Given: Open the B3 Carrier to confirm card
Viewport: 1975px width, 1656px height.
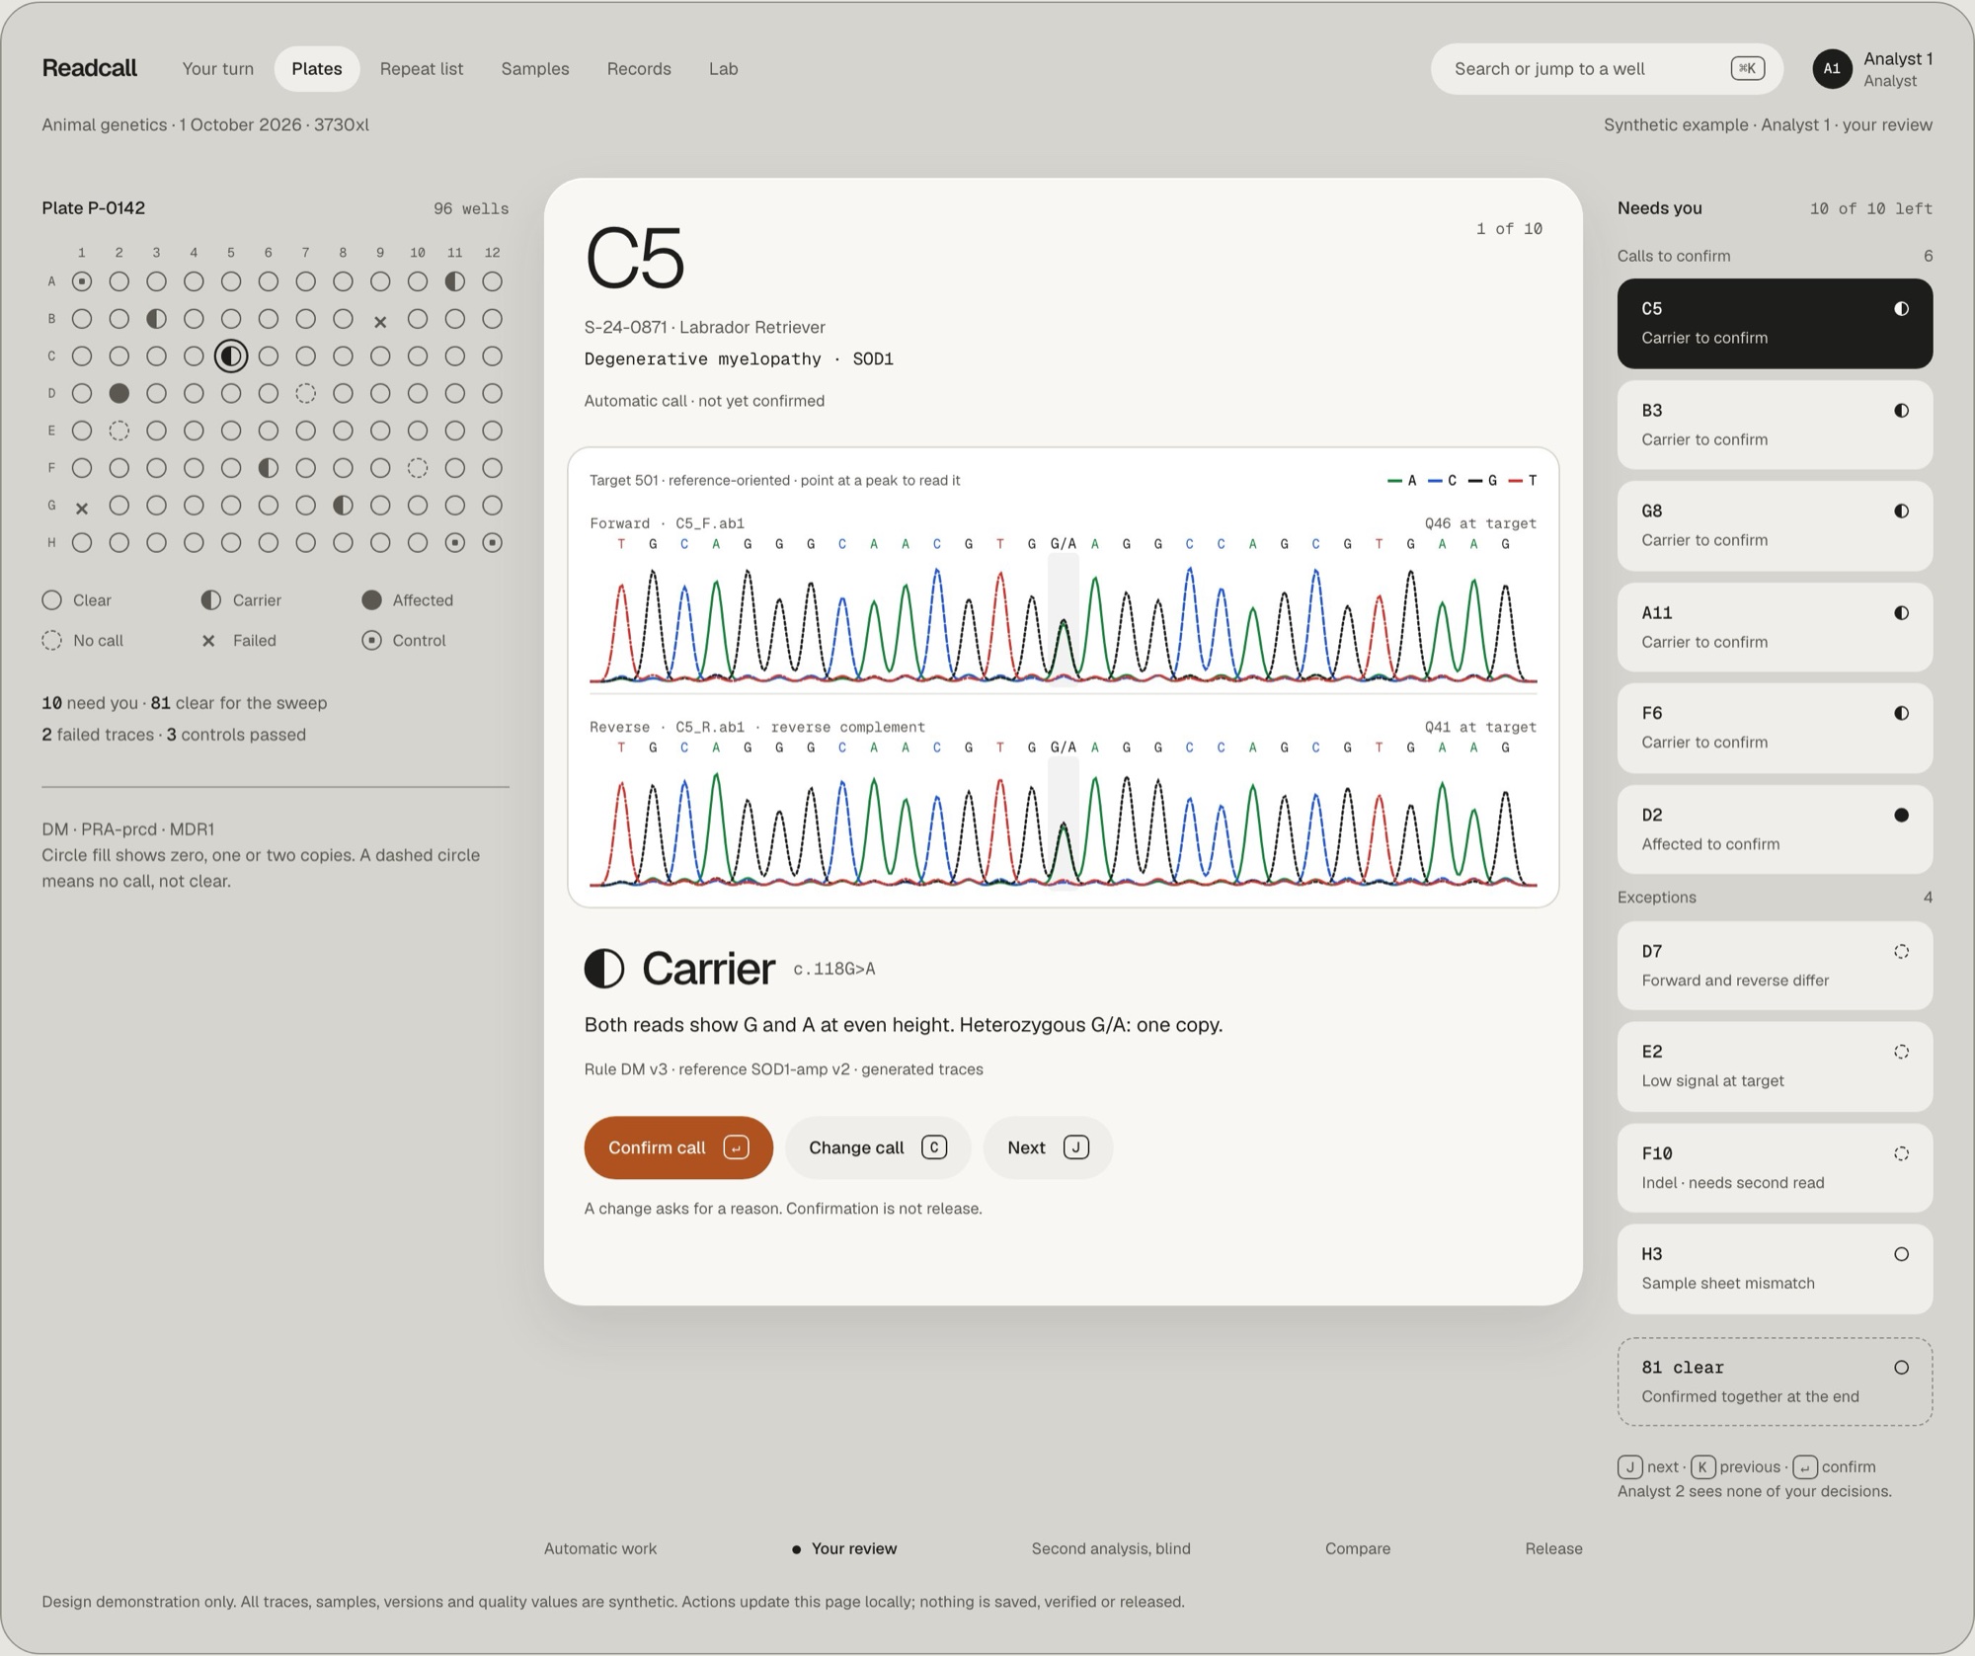Looking at the screenshot, I should pyautogui.click(x=1775, y=425).
